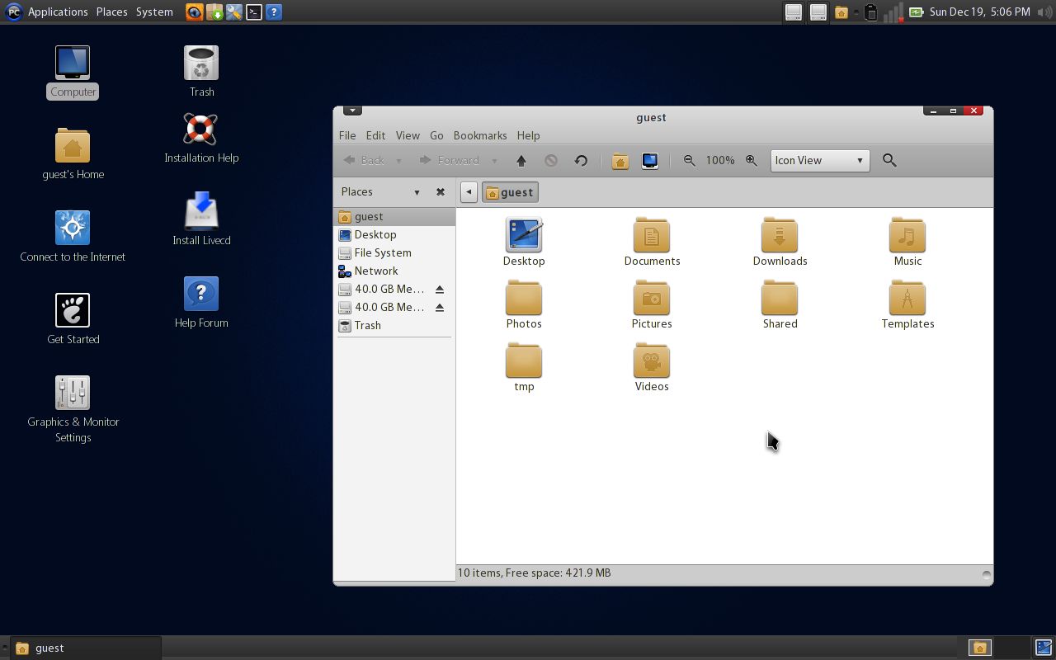This screenshot has width=1056, height=660.
Task: Click the wrench tools launcher in top panel
Action: pyautogui.click(x=234, y=12)
